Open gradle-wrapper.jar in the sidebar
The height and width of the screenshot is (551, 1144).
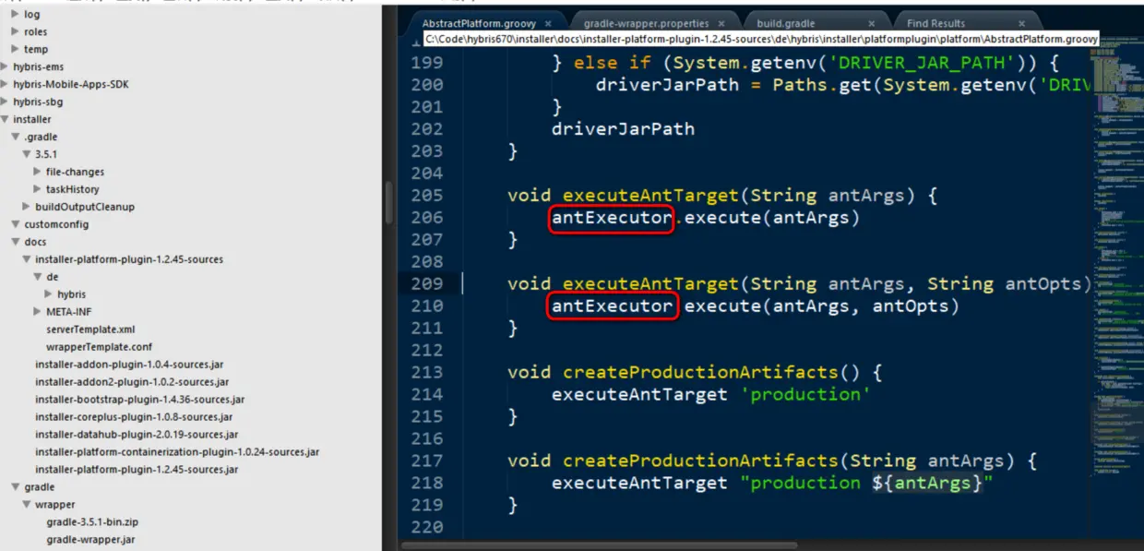tap(90, 540)
